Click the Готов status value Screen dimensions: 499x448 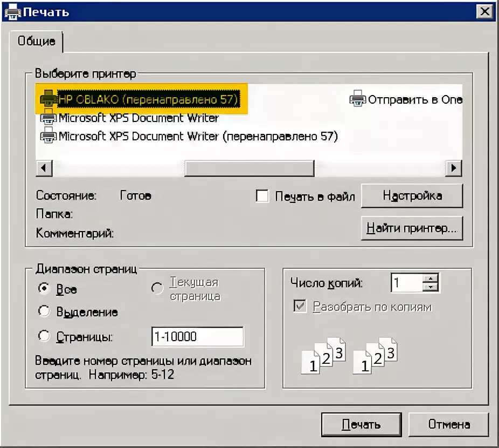pyautogui.click(x=136, y=195)
